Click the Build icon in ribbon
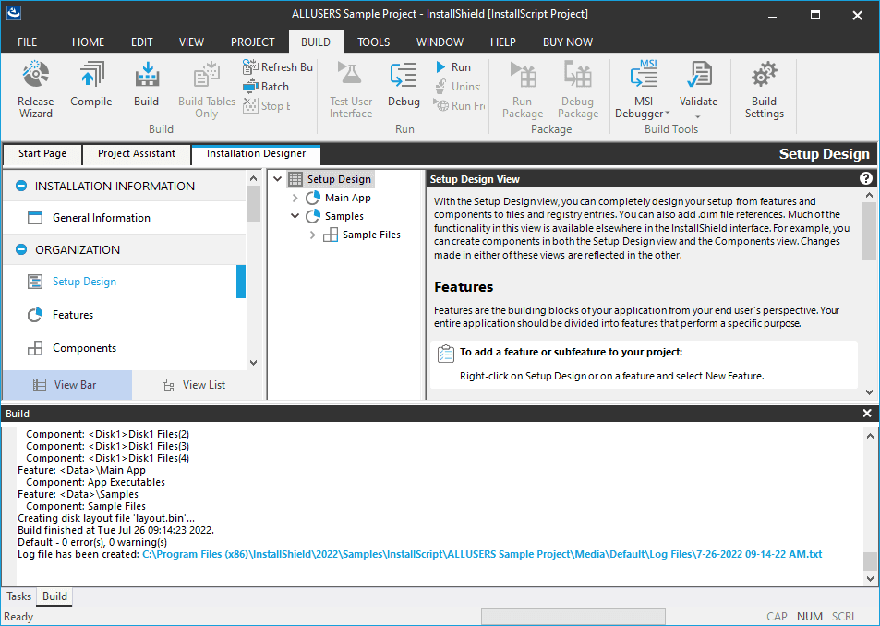Screen dimensions: 880x626 [147, 75]
